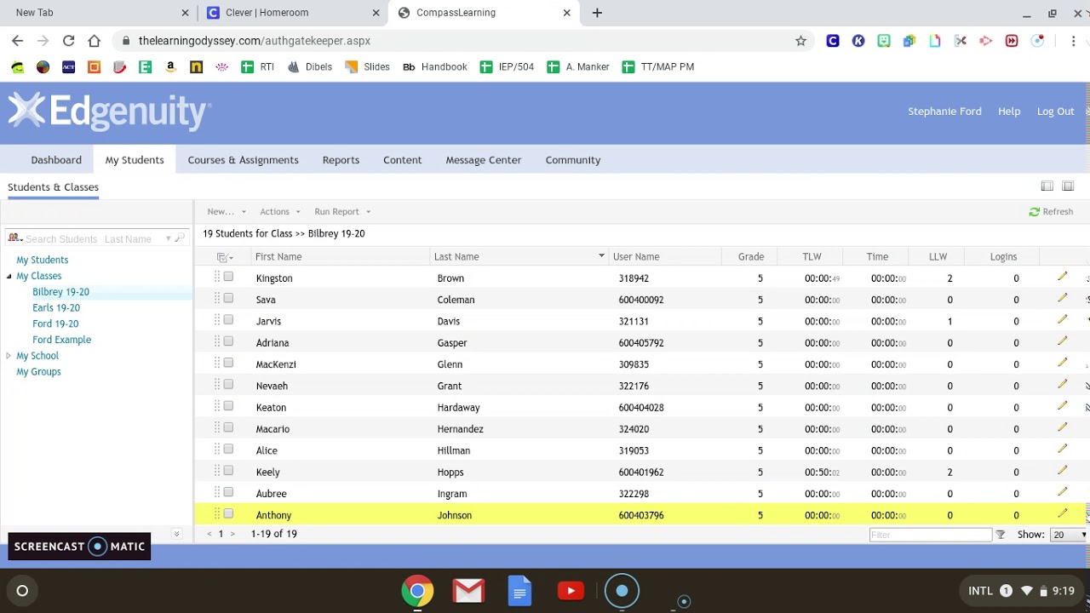Click the search magnifier icon in student search
This screenshot has width=1090, height=613.
[x=180, y=239]
